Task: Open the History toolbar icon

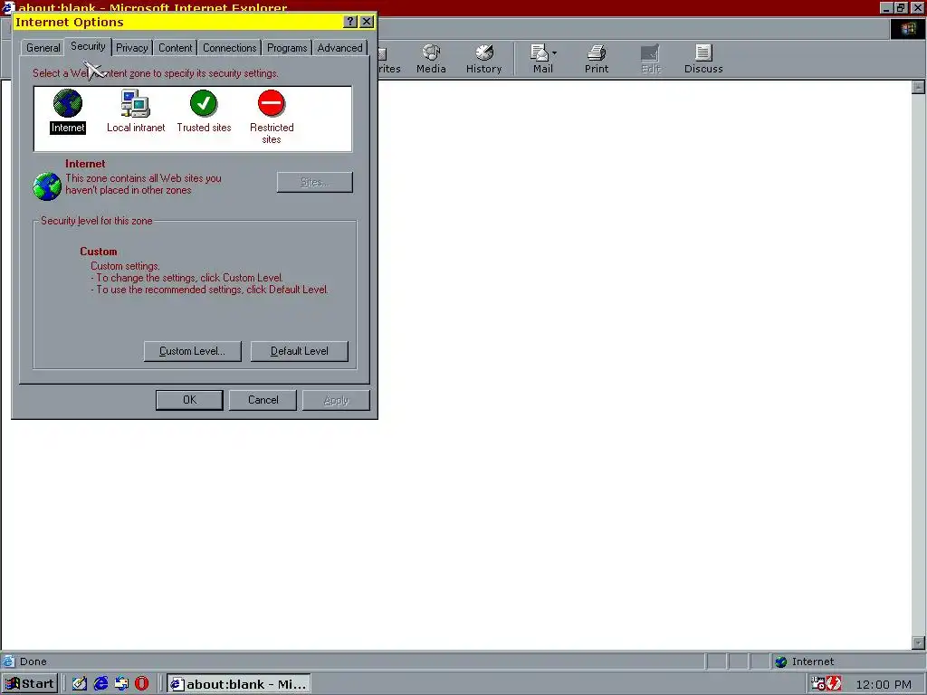Action: click(484, 53)
